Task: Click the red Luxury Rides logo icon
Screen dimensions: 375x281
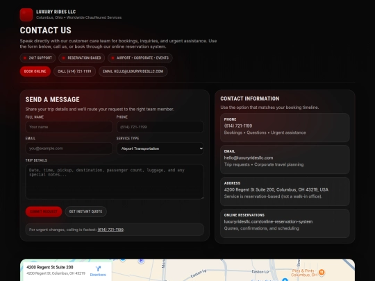Action: coord(26,15)
